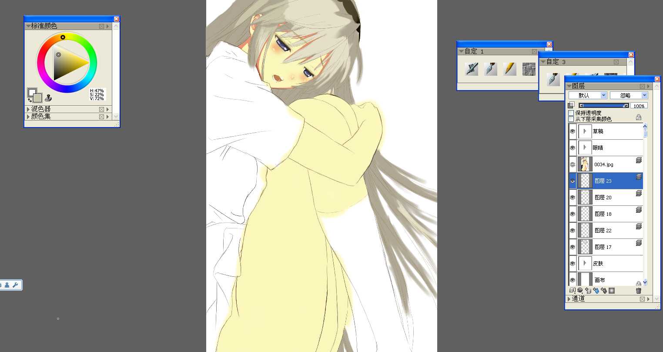663x352 pixels.
Task: Open the 混色器 panel options arrow menu
Action: [108, 109]
